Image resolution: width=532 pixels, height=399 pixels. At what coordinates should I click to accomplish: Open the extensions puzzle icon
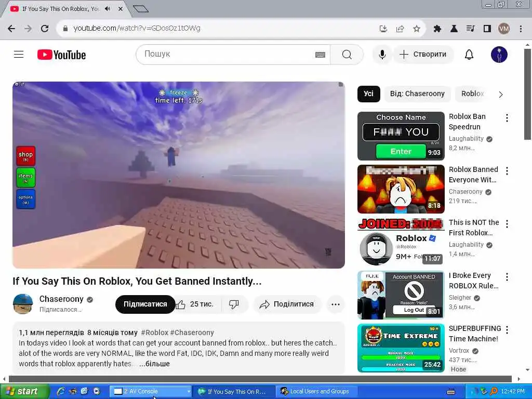(x=437, y=29)
